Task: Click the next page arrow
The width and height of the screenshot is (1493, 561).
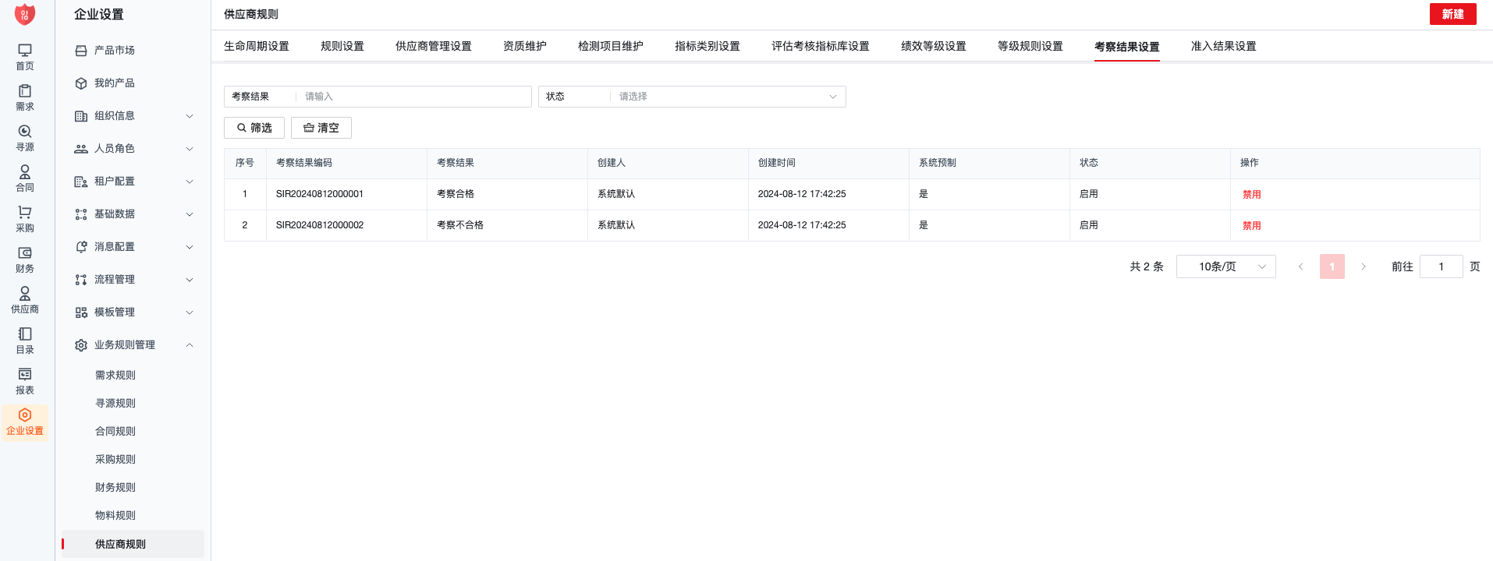Action: pos(1364,266)
